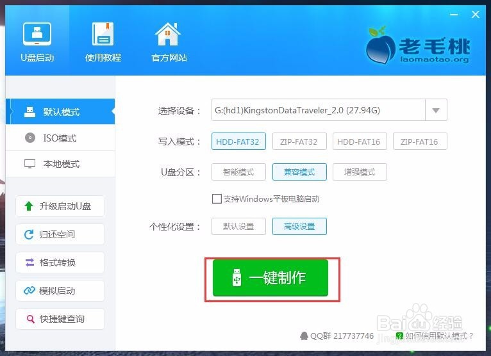The image size is (491, 356).
Task: Select ISO模式 in the sidebar
Action: pos(60,138)
